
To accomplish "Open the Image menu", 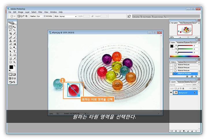I will (x=21, y=12).
